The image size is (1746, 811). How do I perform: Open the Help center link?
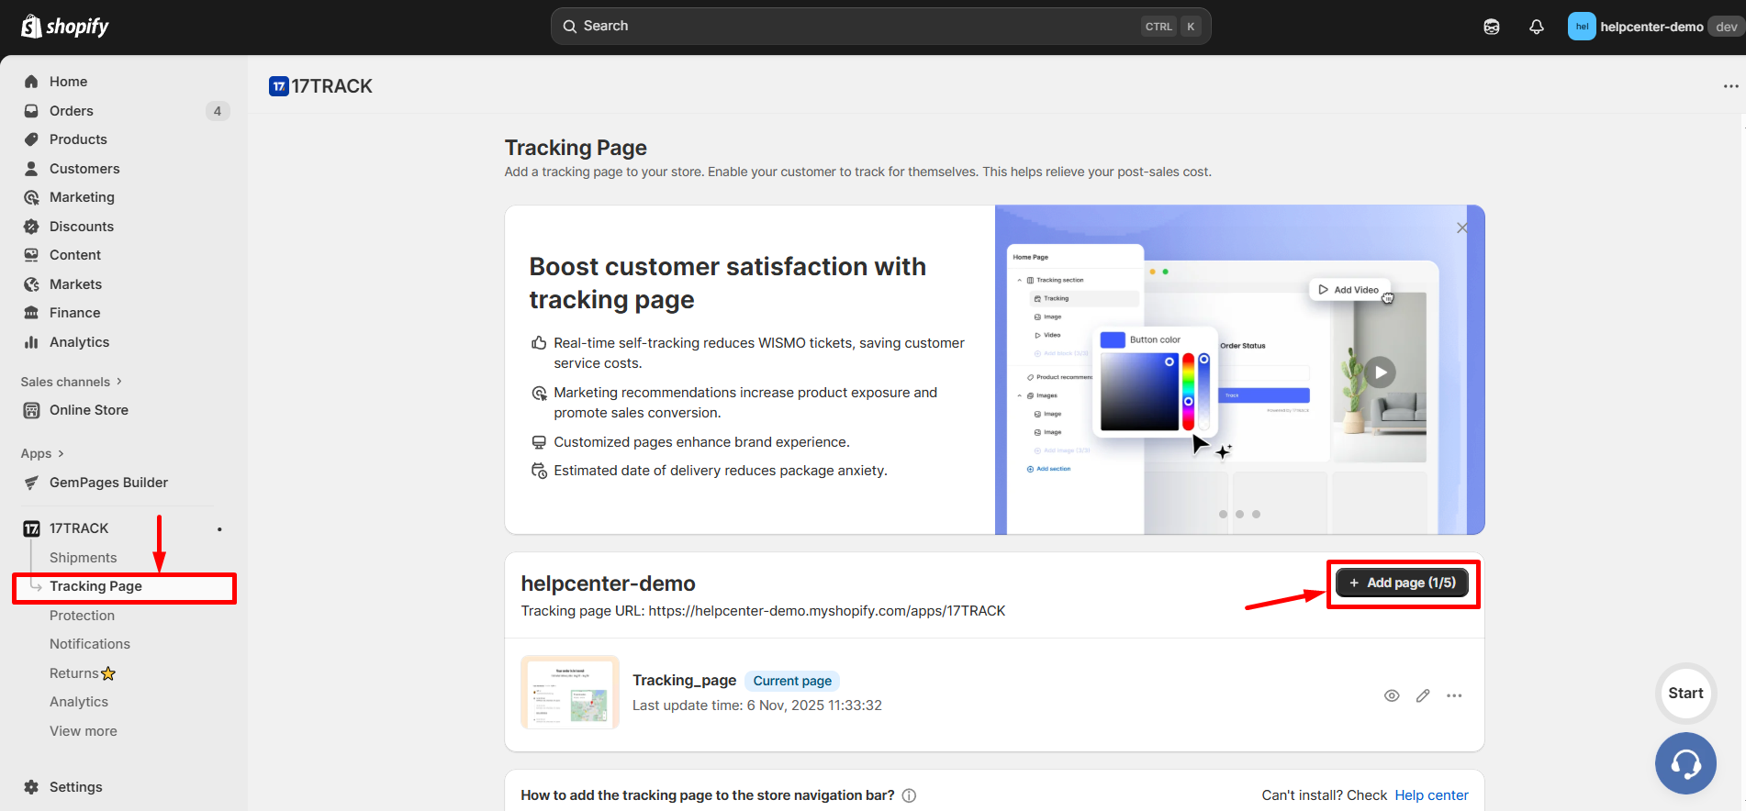pyautogui.click(x=1431, y=795)
